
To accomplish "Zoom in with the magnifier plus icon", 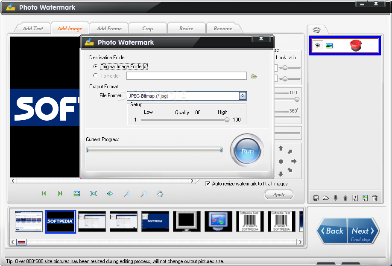I will [127, 194].
